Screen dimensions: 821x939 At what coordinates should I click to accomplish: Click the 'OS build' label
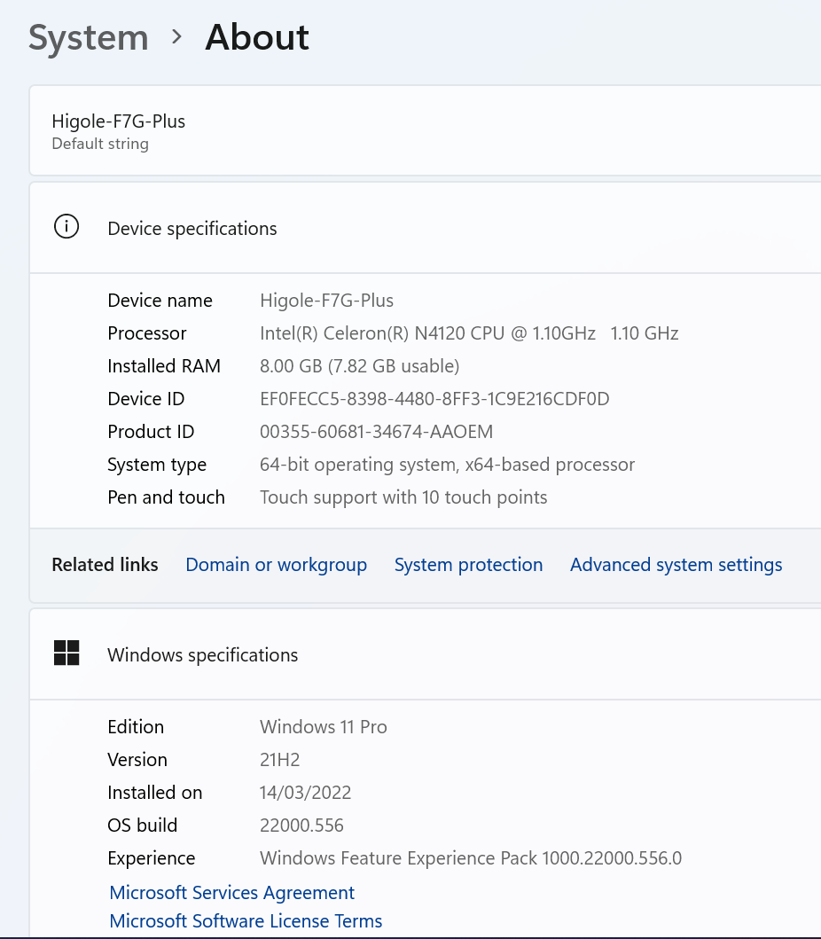point(142,826)
